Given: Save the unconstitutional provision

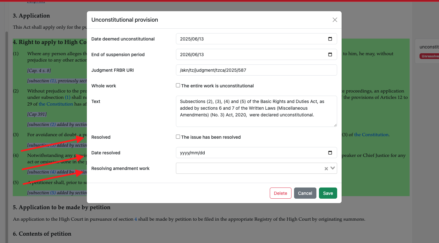Looking at the screenshot, I should [328, 193].
